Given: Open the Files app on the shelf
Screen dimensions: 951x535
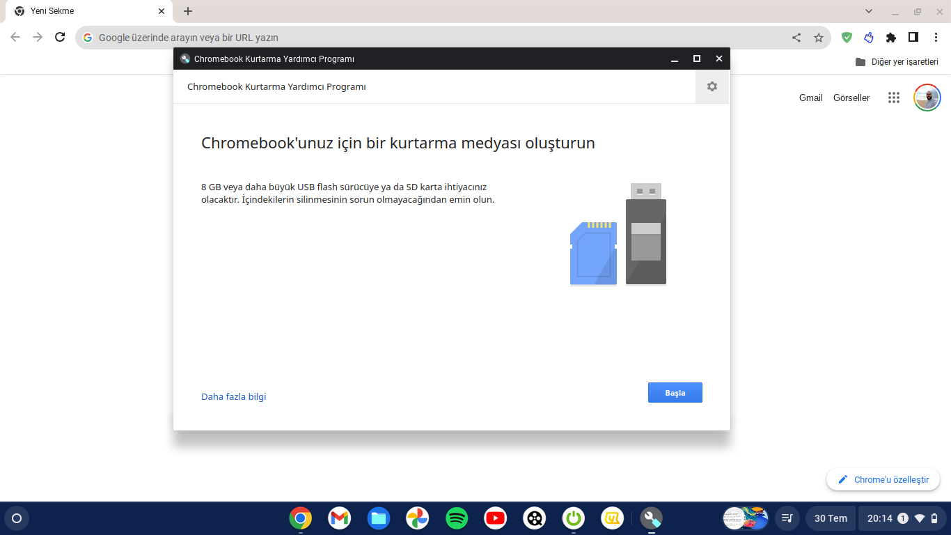Looking at the screenshot, I should pyautogui.click(x=379, y=518).
